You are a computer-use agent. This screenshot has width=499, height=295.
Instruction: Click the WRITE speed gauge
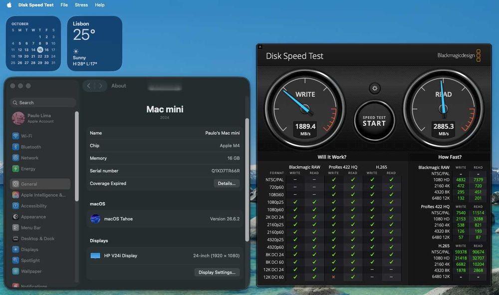(x=305, y=109)
